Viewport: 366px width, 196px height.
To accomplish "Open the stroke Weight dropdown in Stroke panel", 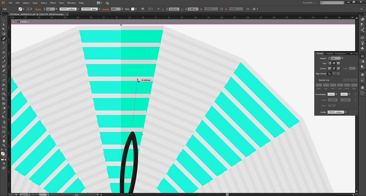I will (342, 58).
